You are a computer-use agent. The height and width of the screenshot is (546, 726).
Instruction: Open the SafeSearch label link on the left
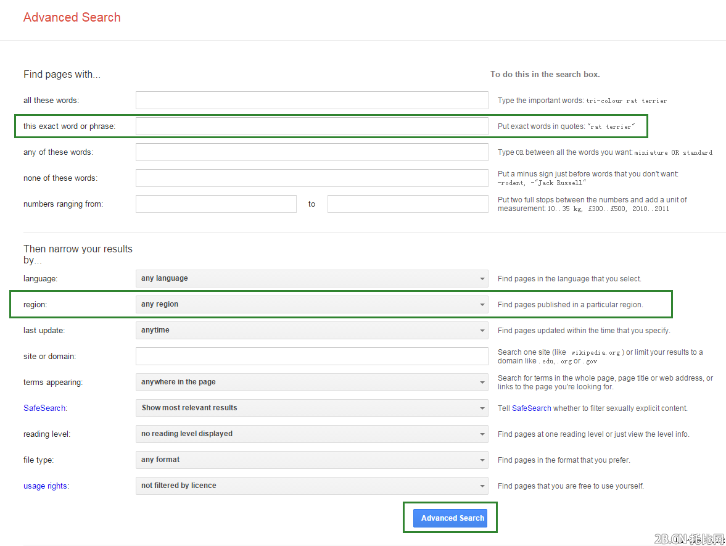(x=44, y=408)
